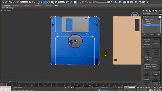This screenshot has width=162, height=91.
Task: Click the Attach button
Action: (147, 42)
